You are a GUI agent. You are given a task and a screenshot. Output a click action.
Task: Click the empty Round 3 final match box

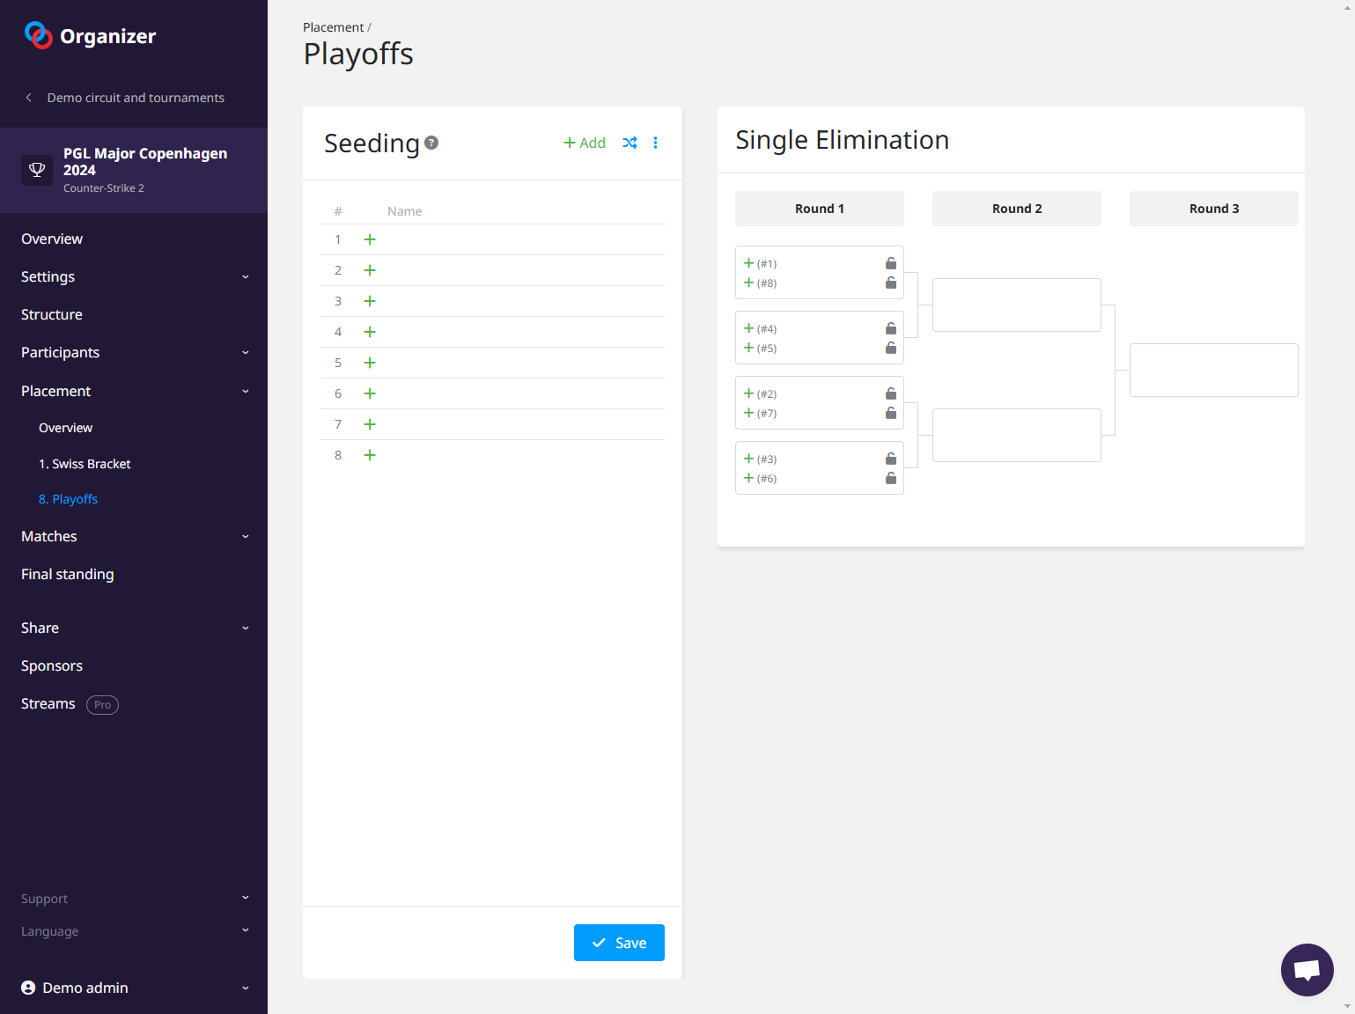click(1213, 370)
